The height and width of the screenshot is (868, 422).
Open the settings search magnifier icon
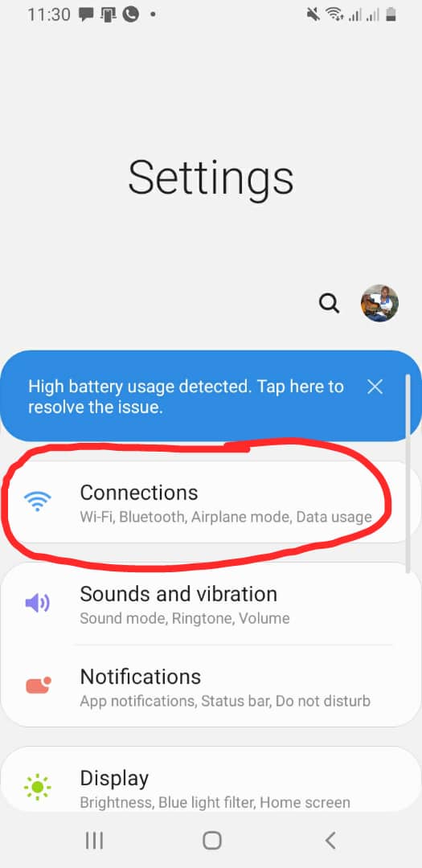329,303
